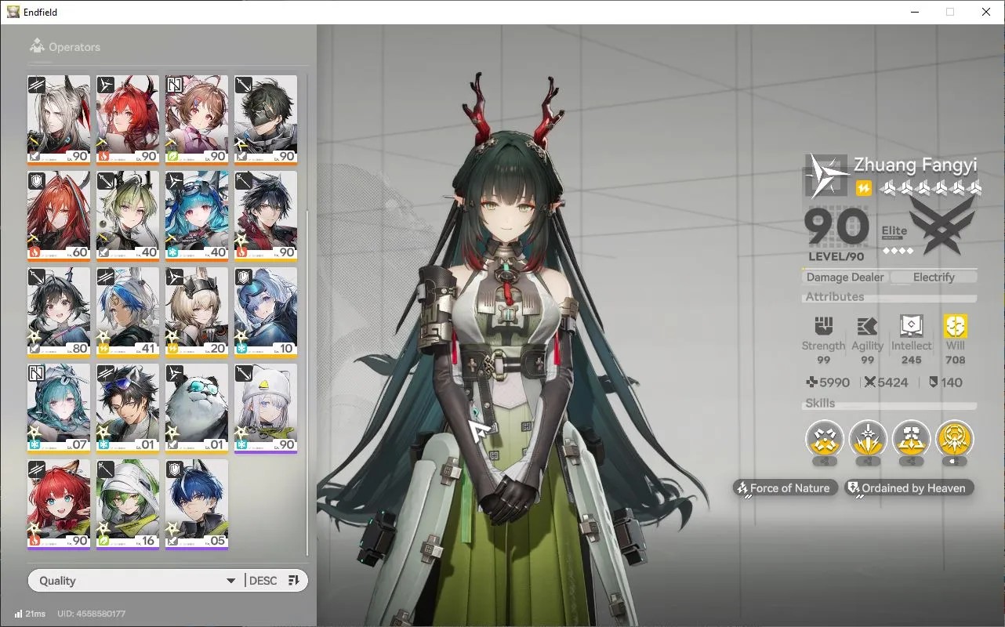The height and width of the screenshot is (627, 1005).
Task: Select the masked dark-haired operator card
Action: [266, 120]
